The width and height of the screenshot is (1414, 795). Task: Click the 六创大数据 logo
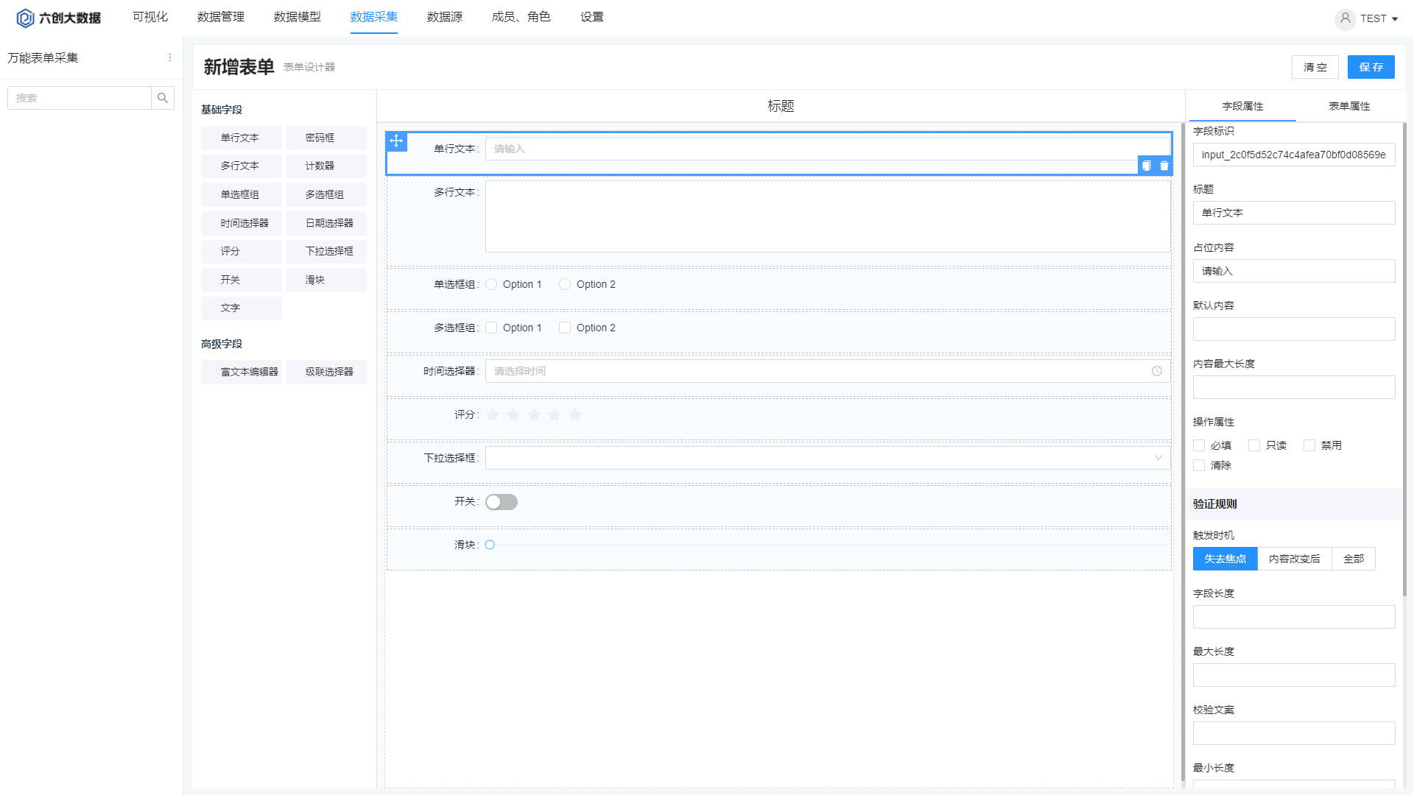tap(59, 18)
